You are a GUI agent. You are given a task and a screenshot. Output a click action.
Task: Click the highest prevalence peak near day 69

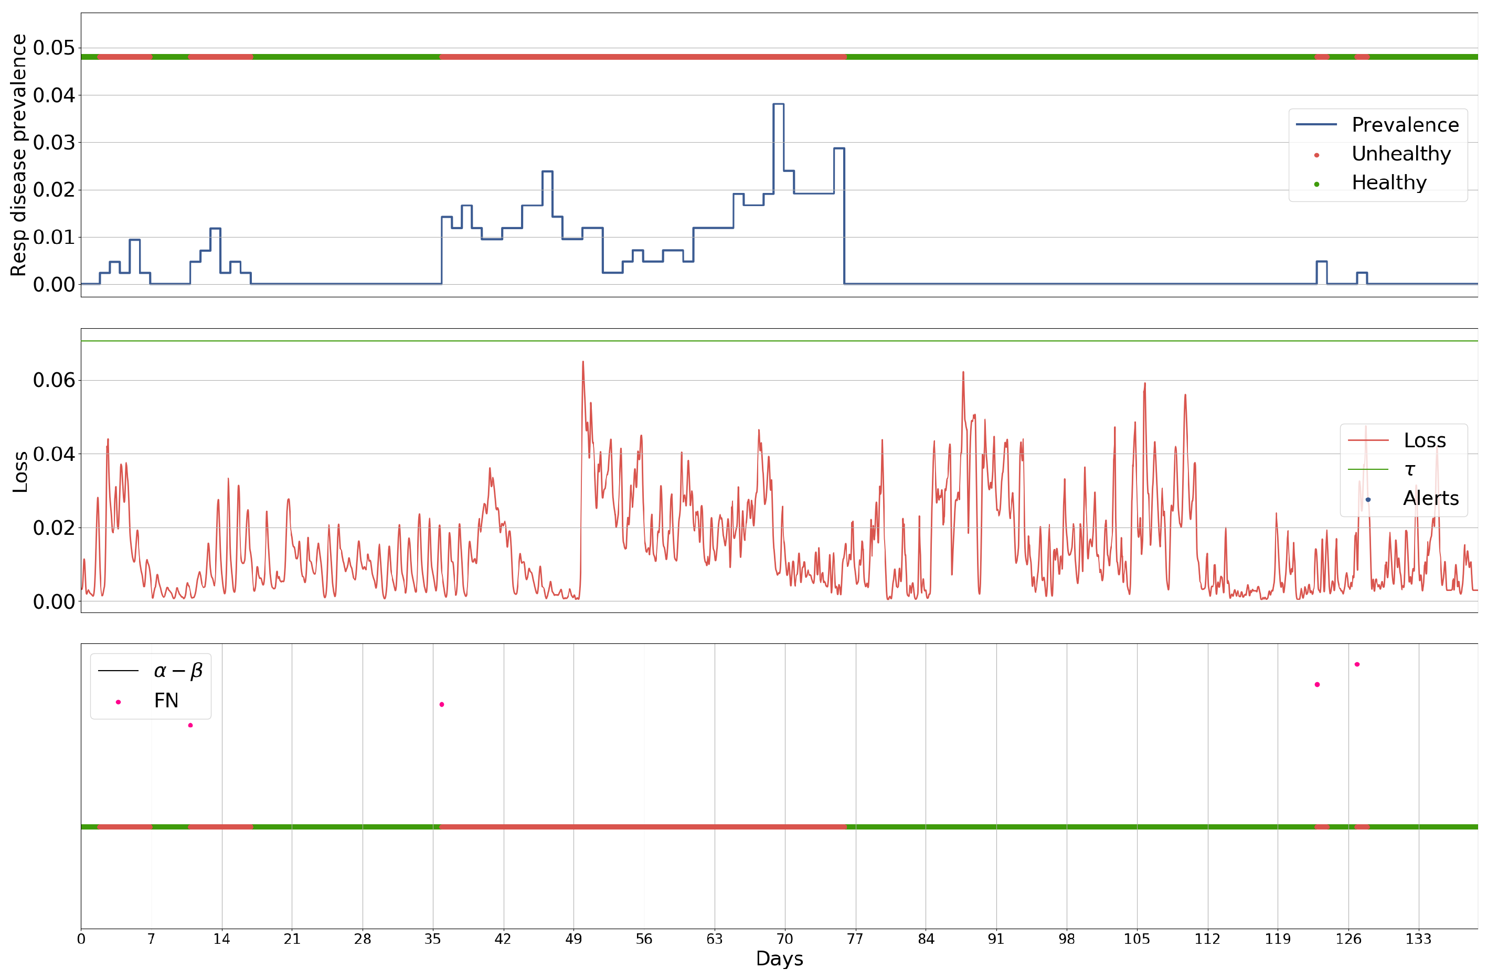point(779,104)
